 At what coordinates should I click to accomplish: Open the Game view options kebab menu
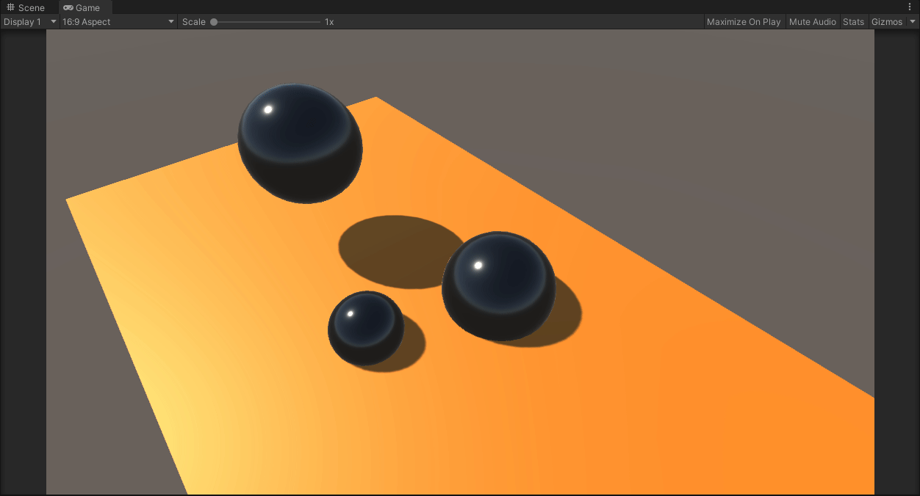910,6
